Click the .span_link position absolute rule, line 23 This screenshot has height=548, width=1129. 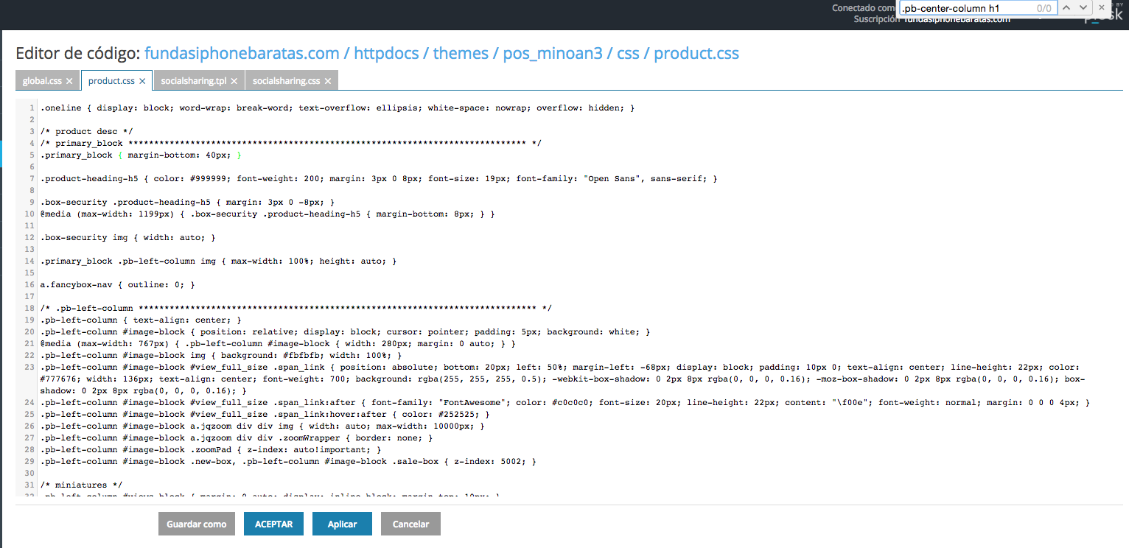[x=562, y=379]
